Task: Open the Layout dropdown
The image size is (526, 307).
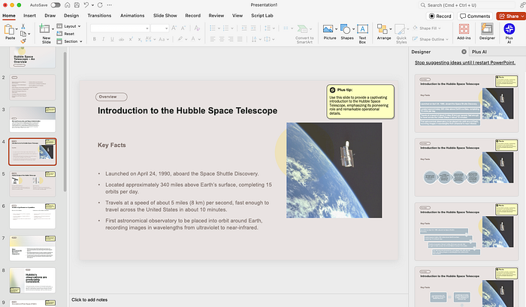Action: tap(71, 26)
